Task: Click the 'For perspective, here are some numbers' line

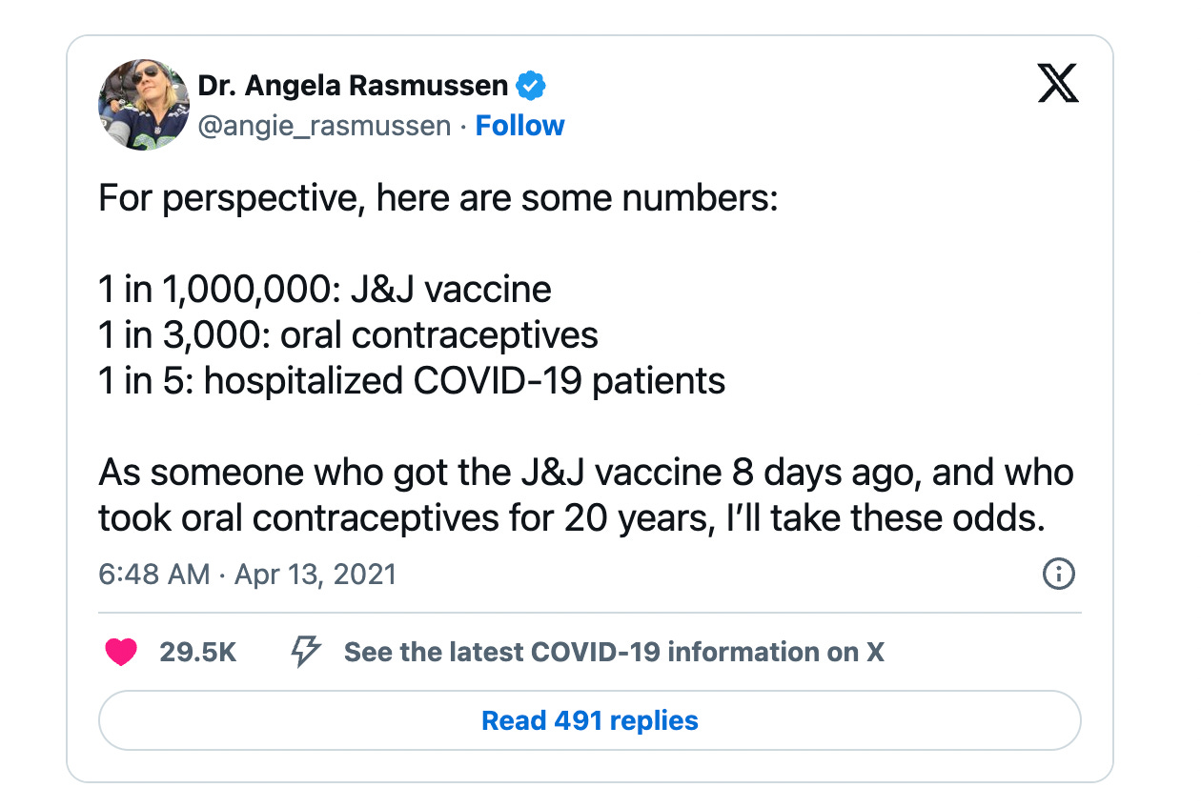Action: point(438,199)
